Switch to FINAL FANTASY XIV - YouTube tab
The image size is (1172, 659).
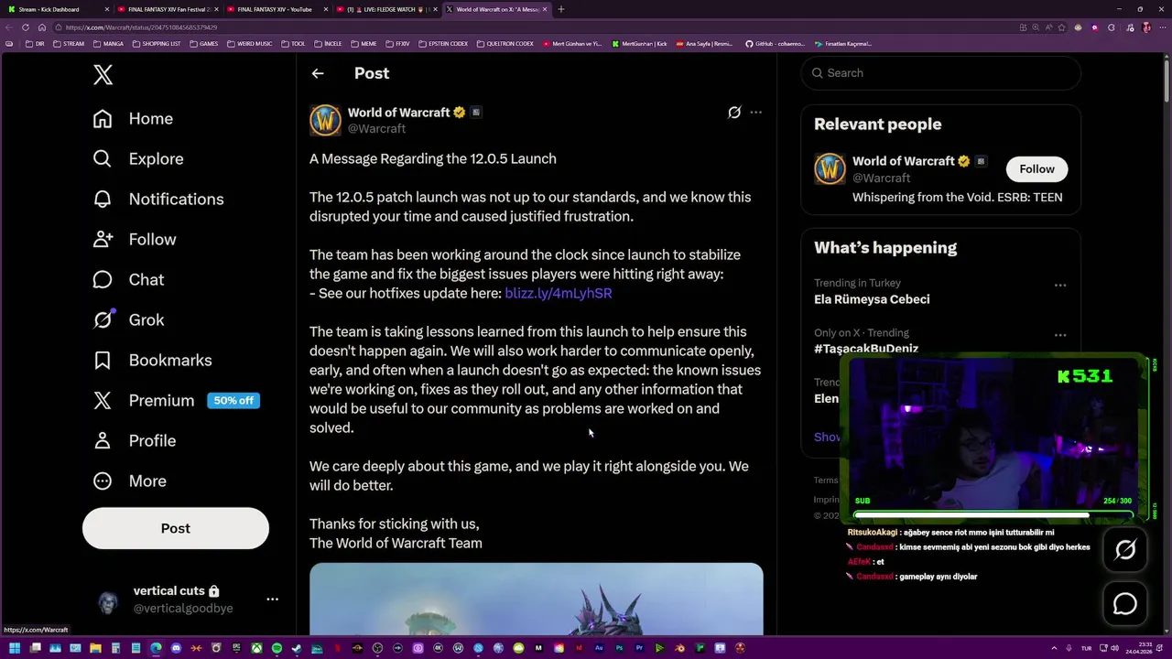click(277, 9)
